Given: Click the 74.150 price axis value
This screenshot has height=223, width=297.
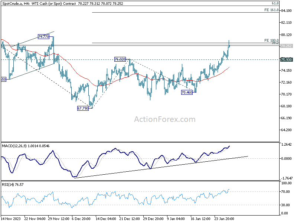Looking at the screenshot, I should (x=286, y=70).
